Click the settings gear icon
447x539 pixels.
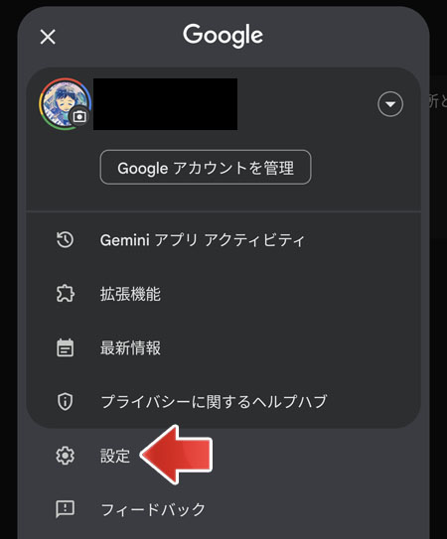65,456
